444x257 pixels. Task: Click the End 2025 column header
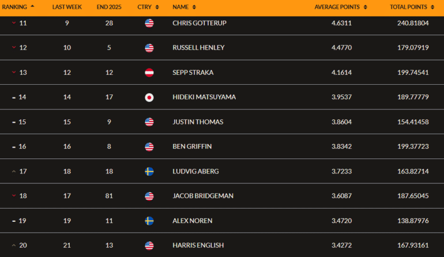(108, 7)
